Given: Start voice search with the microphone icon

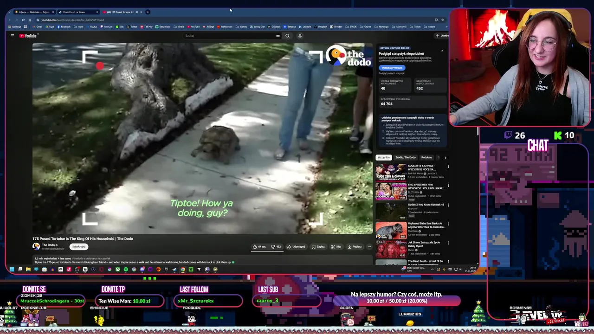Looking at the screenshot, I should tap(300, 36).
